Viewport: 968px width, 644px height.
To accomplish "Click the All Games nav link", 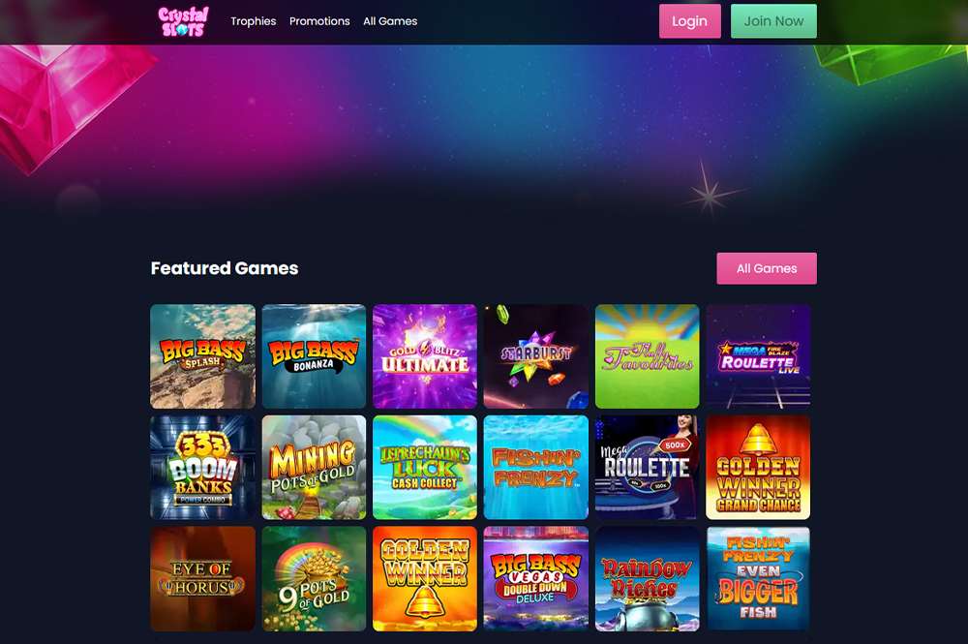I will 390,21.
